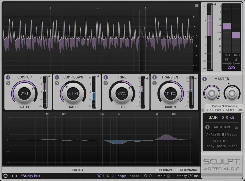Click copy in the bottom bar
245x181 pixels.
click(x=122, y=176)
